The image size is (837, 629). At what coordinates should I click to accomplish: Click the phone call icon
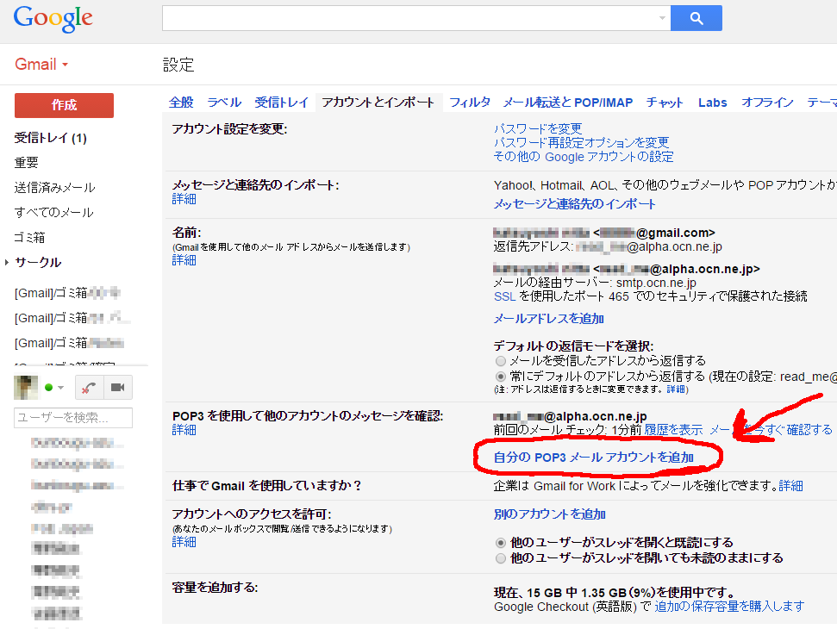[x=89, y=388]
